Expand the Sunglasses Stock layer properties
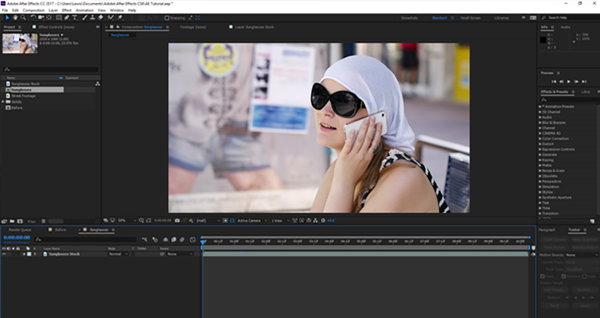Image resolution: width=600 pixels, height=318 pixels. click(24, 254)
